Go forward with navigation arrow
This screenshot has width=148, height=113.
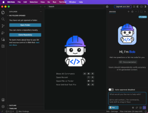click(x=45, y=7)
